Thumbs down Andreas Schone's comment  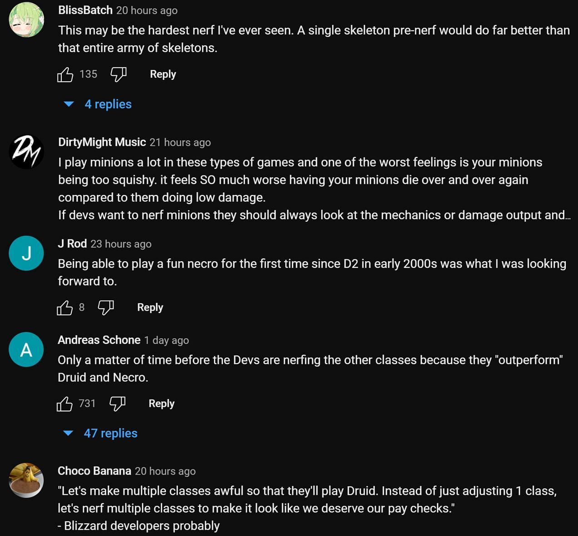coord(117,404)
